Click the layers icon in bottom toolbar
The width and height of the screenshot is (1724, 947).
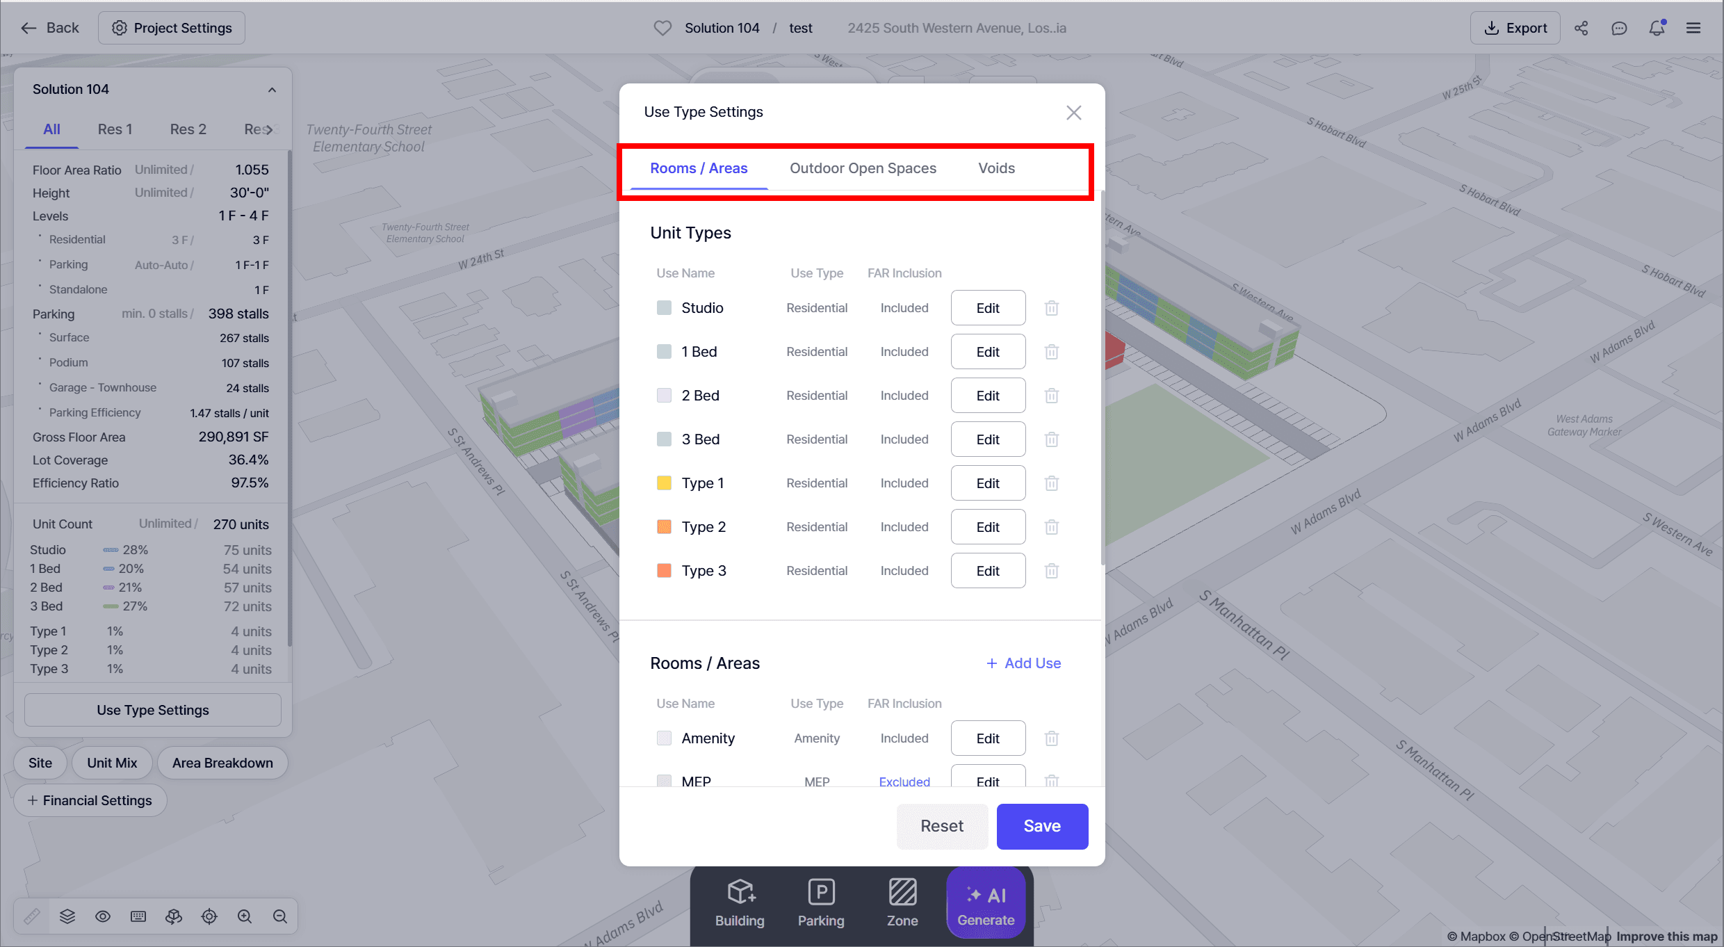pyautogui.click(x=67, y=916)
